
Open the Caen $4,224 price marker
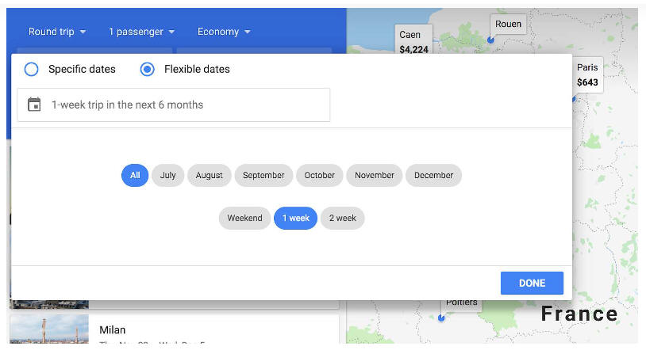click(x=413, y=41)
